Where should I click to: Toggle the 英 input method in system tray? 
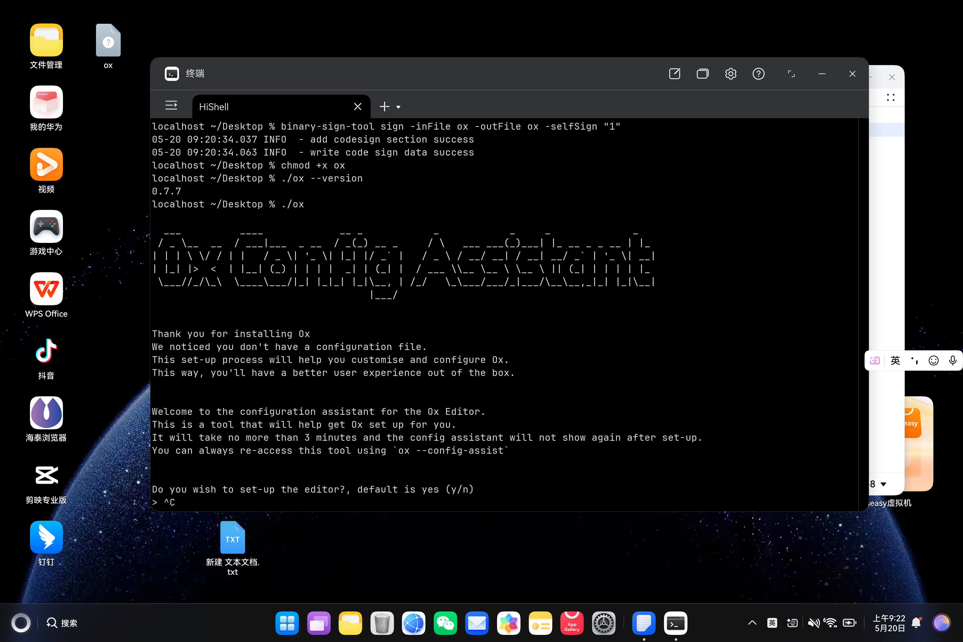[x=772, y=623]
